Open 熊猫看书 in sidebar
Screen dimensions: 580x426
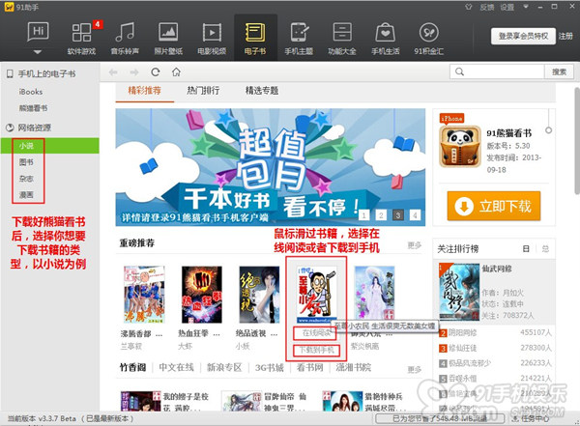coord(33,108)
